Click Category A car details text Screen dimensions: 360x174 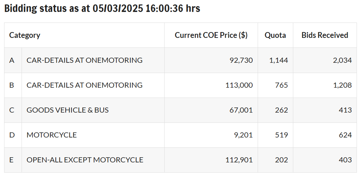(85, 60)
